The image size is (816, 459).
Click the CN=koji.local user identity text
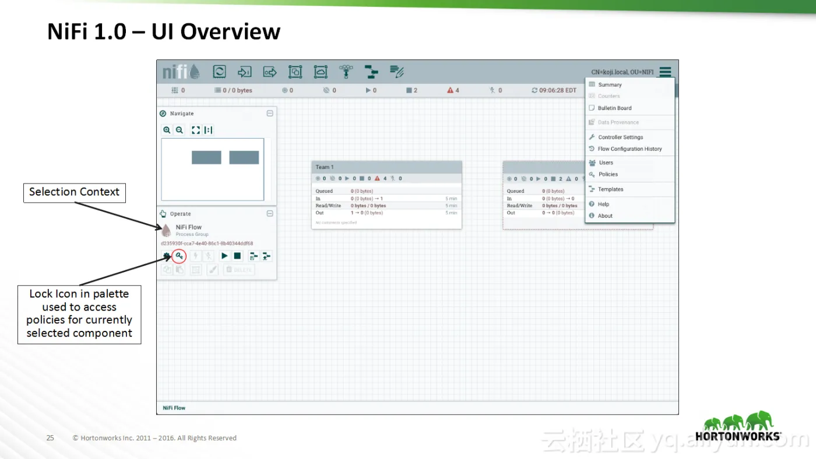pyautogui.click(x=622, y=72)
